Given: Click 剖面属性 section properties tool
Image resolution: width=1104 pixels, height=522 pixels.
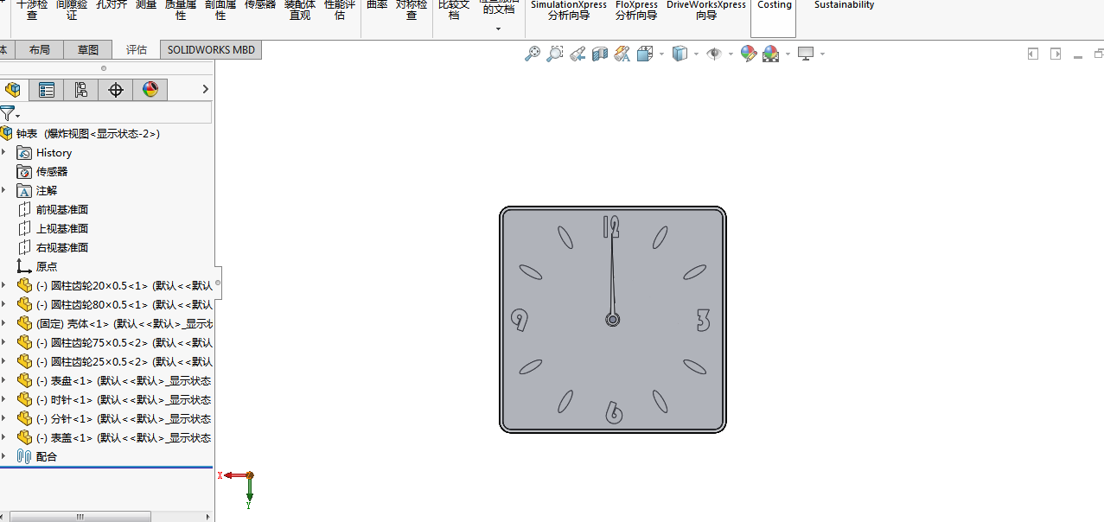Looking at the screenshot, I should pyautogui.click(x=220, y=10).
